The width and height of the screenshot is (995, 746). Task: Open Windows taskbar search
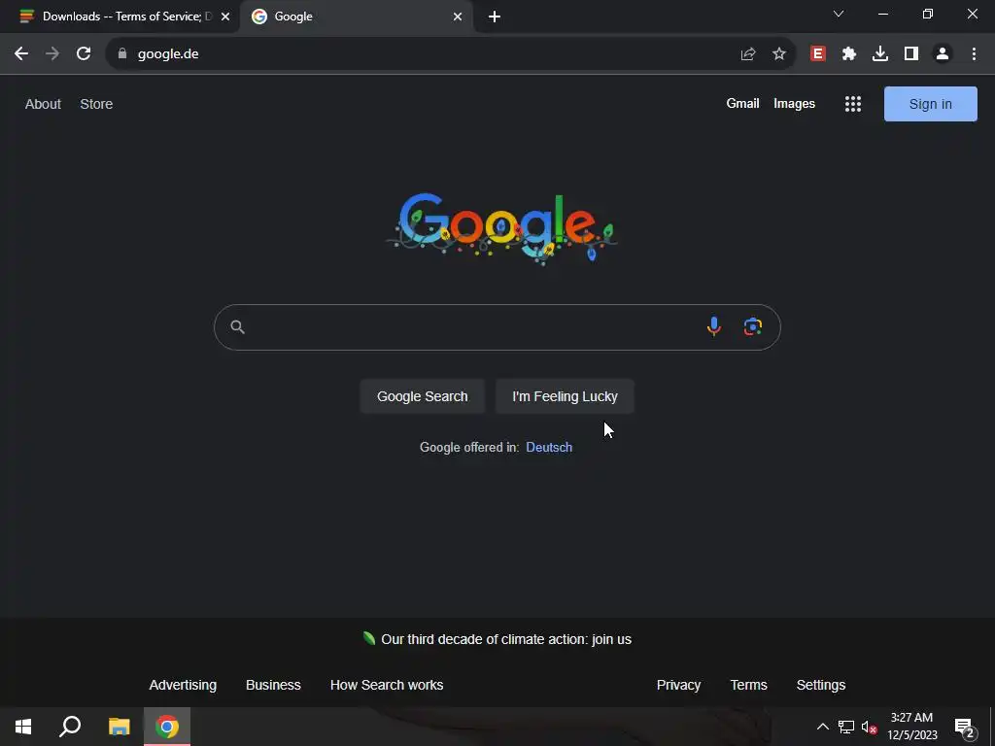pos(70,727)
